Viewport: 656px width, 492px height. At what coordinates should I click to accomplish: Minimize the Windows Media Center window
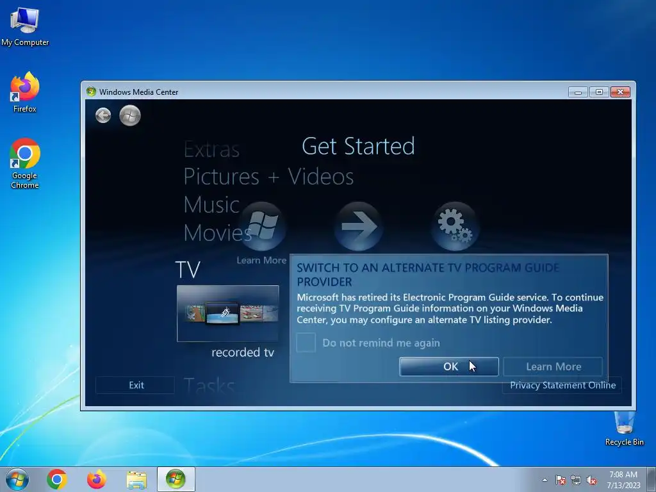(578, 92)
